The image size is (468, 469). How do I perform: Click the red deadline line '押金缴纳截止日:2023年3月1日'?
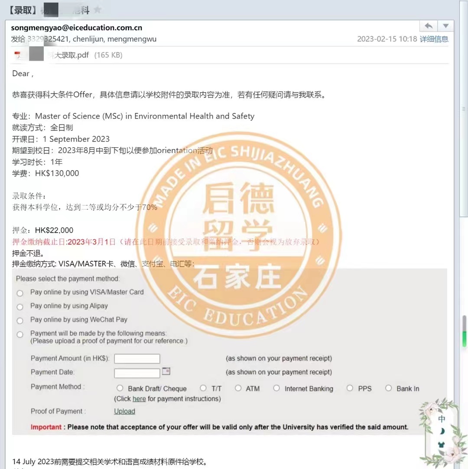tap(64, 242)
